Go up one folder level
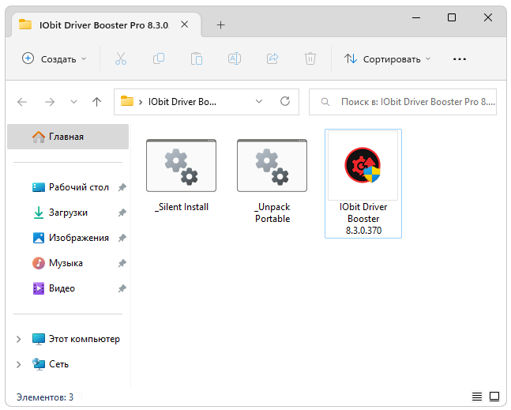The width and height of the screenshot is (511, 410). (96, 102)
